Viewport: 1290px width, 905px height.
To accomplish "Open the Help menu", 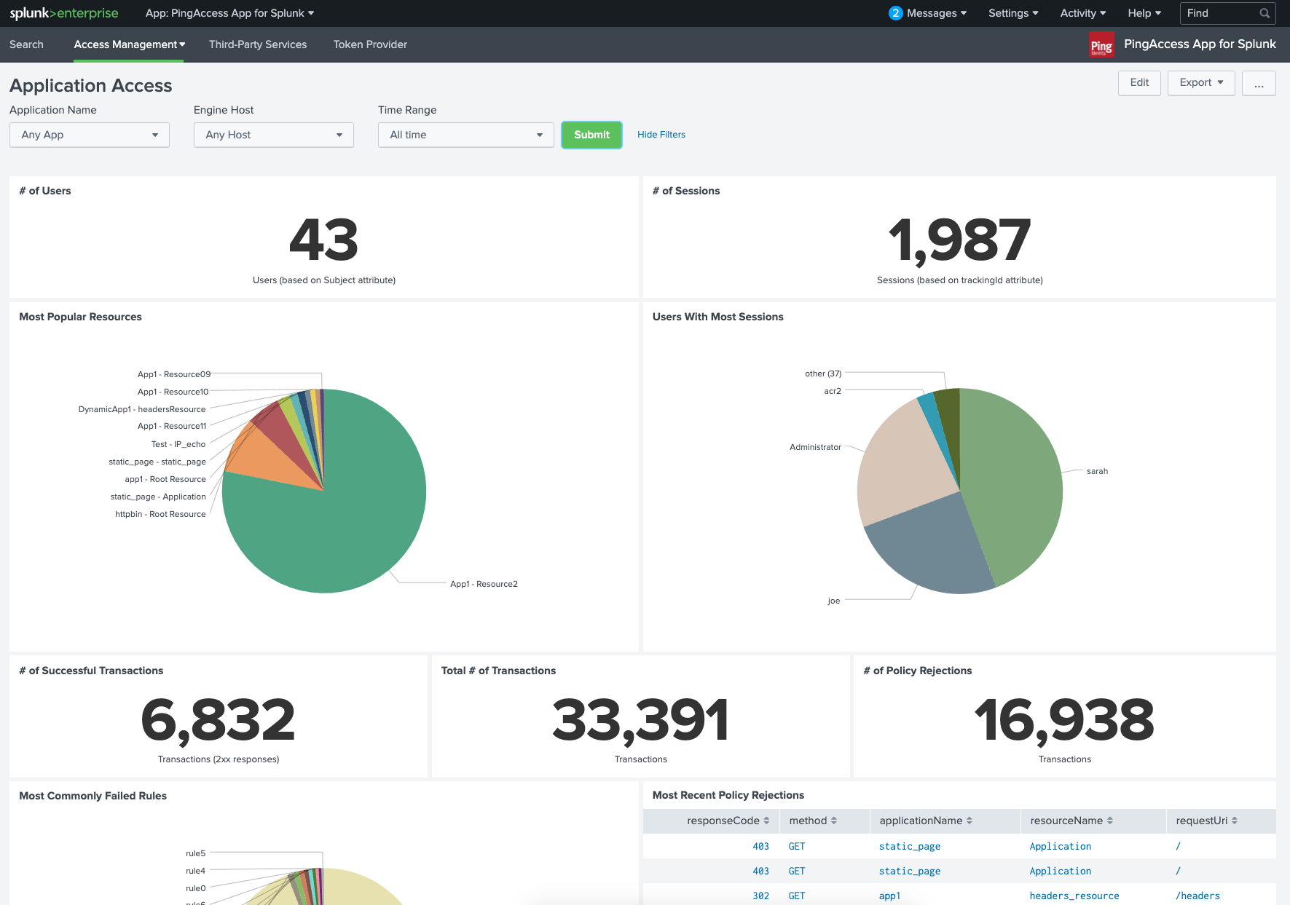I will click(1144, 13).
